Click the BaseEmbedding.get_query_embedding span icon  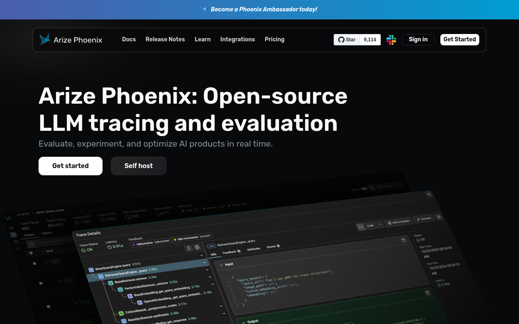(x=130, y=296)
